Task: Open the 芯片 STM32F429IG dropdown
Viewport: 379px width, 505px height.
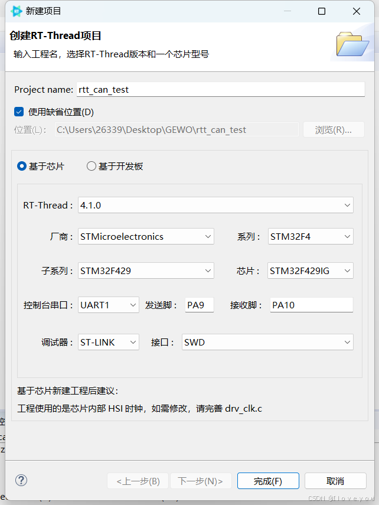Action: point(311,271)
